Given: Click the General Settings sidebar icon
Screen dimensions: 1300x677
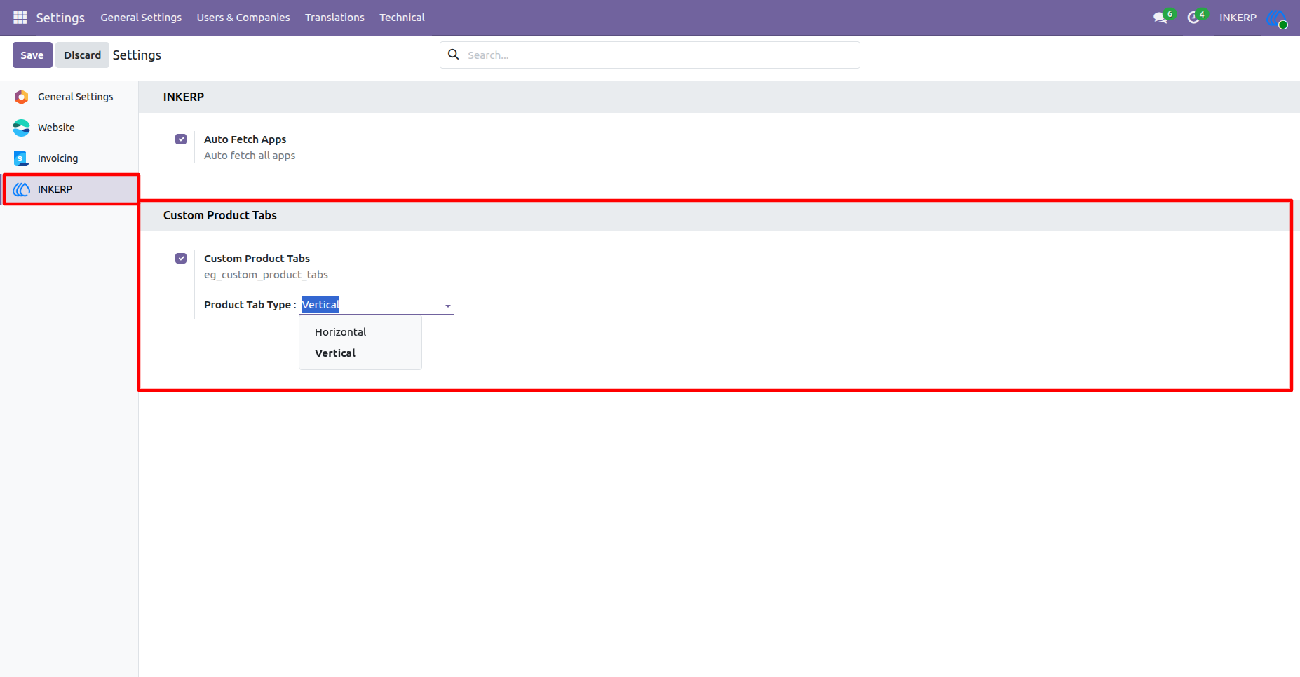Looking at the screenshot, I should click(22, 97).
